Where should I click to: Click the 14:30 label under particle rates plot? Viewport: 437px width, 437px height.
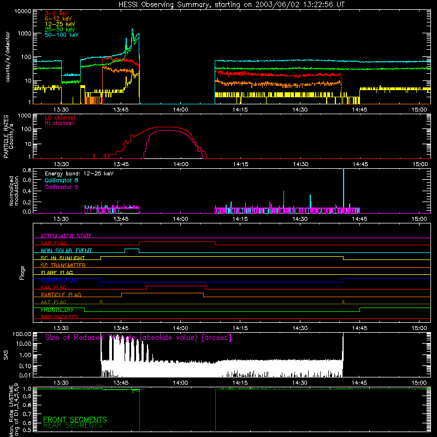click(x=300, y=164)
